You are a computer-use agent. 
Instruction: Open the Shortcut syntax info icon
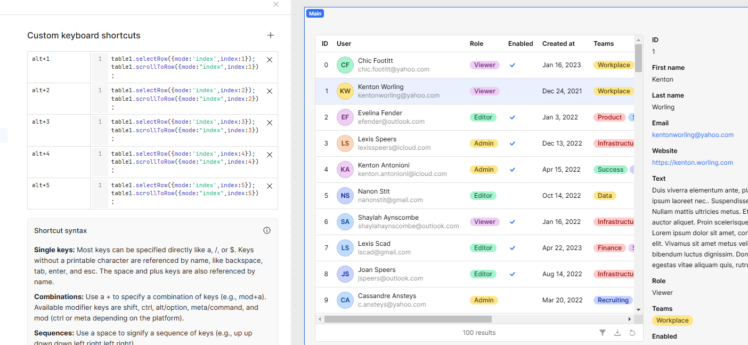click(267, 230)
